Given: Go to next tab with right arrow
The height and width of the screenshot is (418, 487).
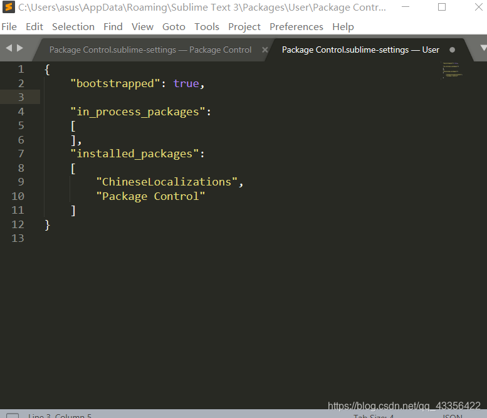Looking at the screenshot, I should click(x=20, y=48).
